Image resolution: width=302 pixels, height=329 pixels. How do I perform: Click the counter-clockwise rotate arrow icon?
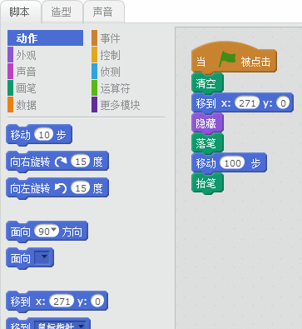click(61, 188)
